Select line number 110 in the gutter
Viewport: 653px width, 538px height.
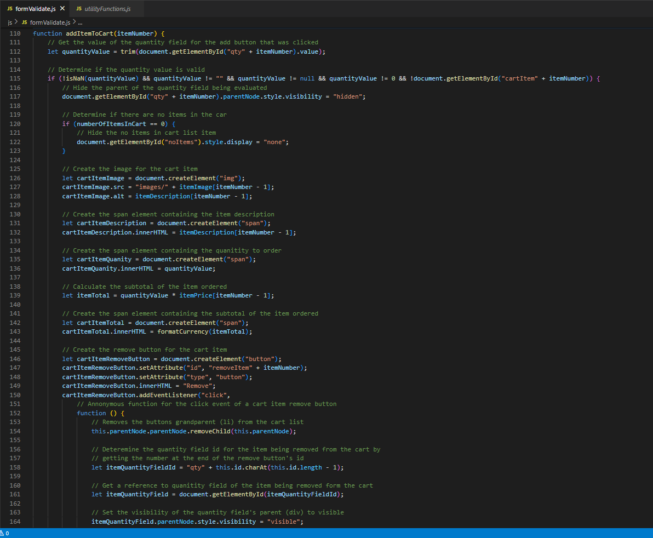(x=15, y=33)
